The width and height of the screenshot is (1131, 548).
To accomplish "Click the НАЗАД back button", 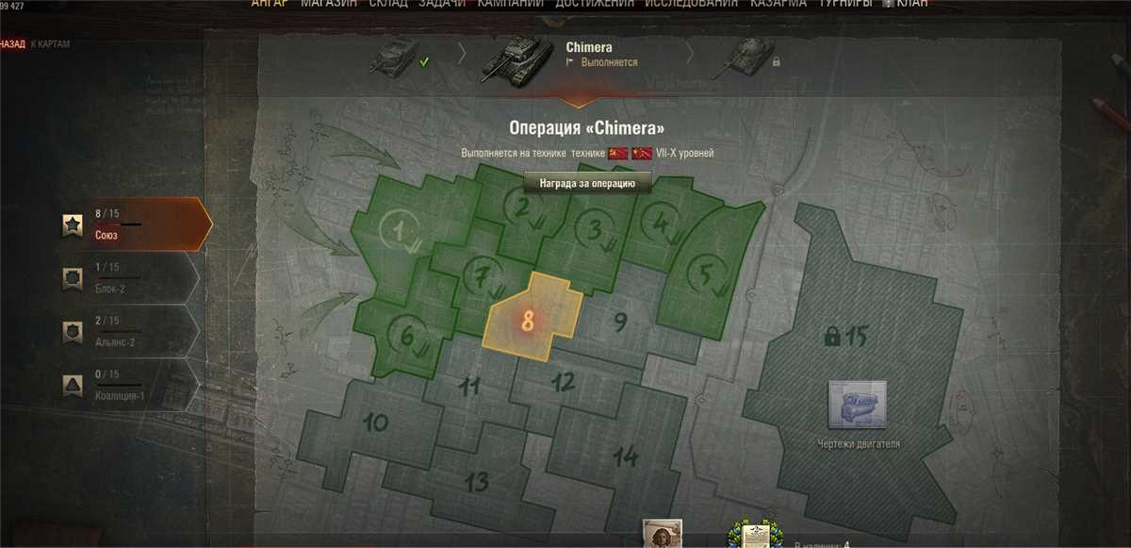I will coord(12,44).
